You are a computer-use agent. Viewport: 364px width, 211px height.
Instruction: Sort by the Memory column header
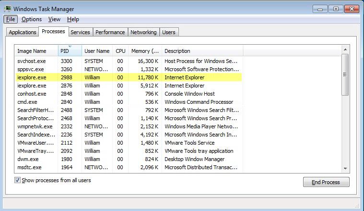click(145, 51)
